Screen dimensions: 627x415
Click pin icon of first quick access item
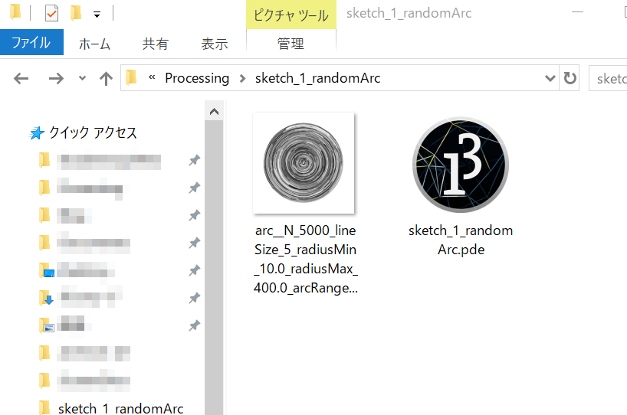[195, 161]
